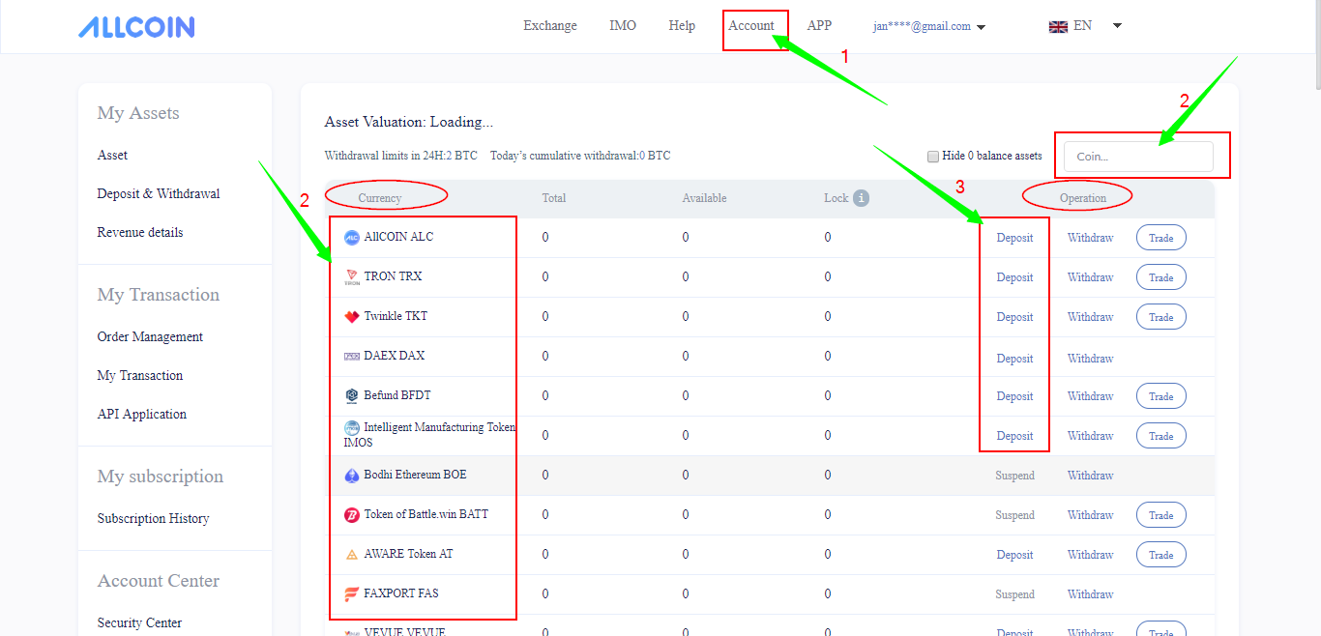This screenshot has height=636, width=1321.
Task: Click Deposit for AllCOIN ALC
Action: coord(1015,238)
